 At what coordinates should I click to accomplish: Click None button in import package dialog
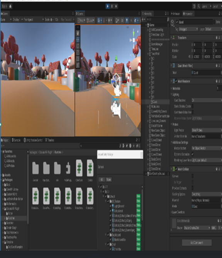pos(109,179)
